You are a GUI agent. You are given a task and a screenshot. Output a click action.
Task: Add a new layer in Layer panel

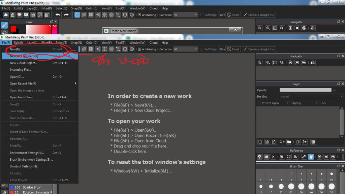[260, 142]
